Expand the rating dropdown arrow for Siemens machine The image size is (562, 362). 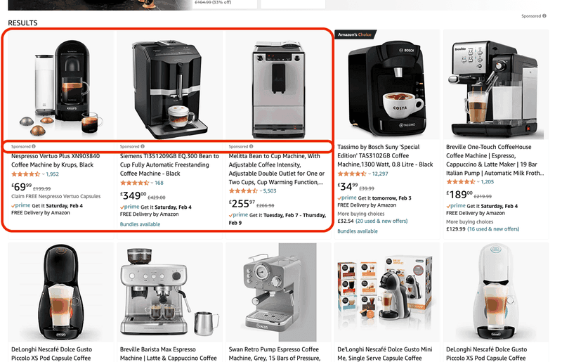tap(152, 183)
